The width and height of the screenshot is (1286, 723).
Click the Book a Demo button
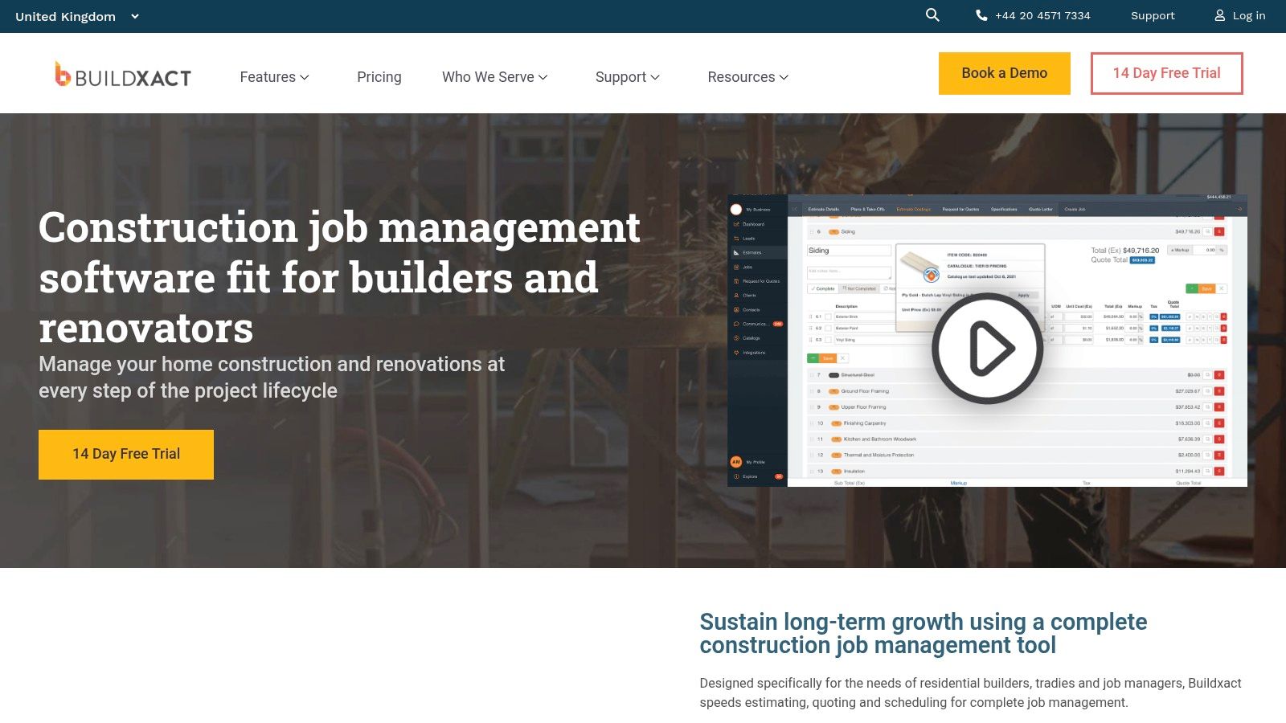click(1005, 73)
